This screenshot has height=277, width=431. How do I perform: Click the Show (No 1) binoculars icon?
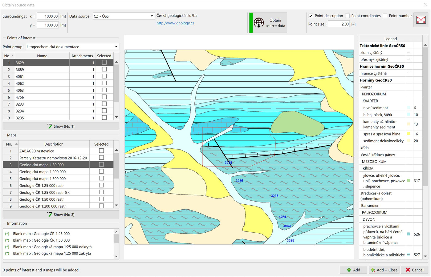coord(50,126)
